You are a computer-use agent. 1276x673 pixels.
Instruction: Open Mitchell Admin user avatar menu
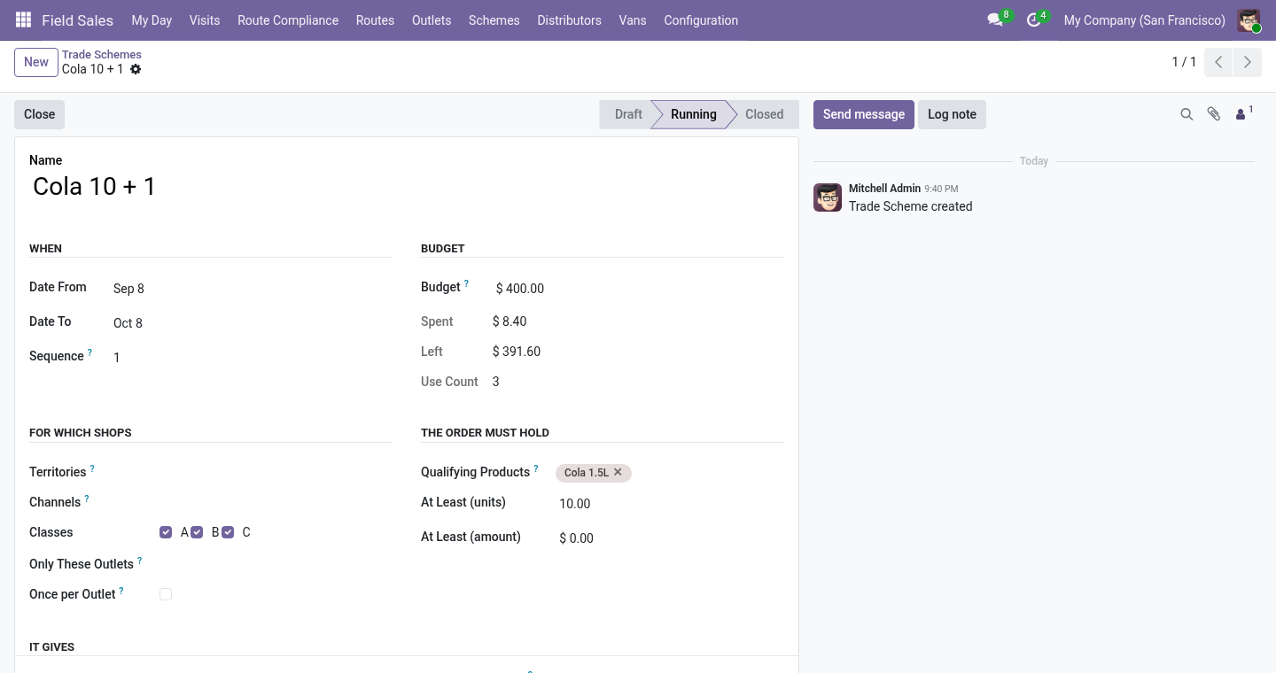click(1249, 20)
